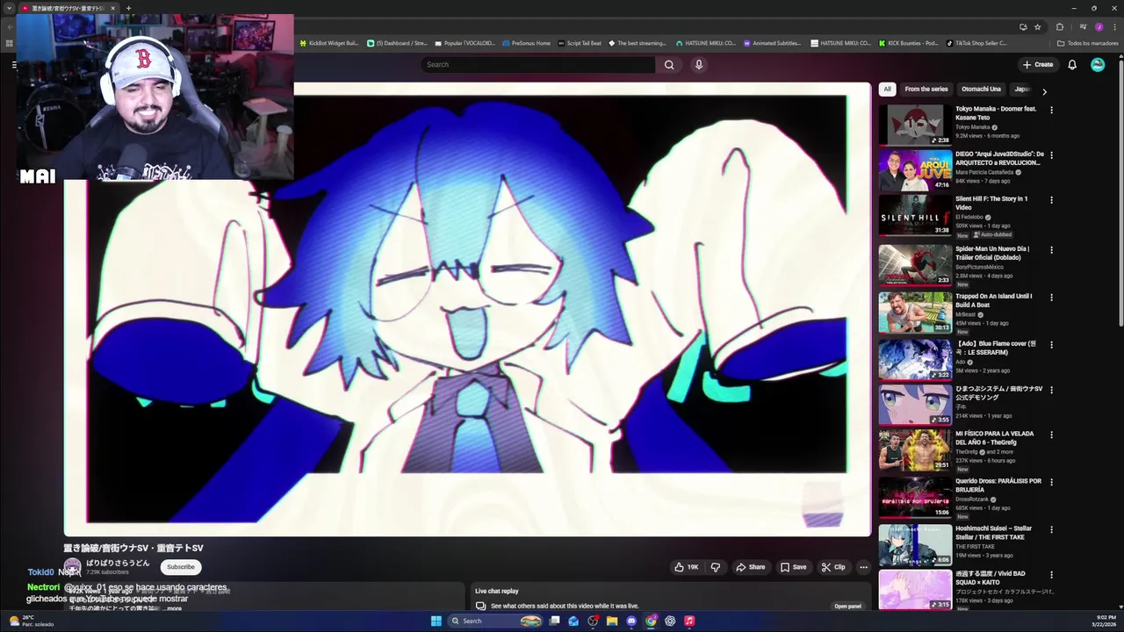
Task: Start voice search with the microphone icon
Action: (699, 64)
